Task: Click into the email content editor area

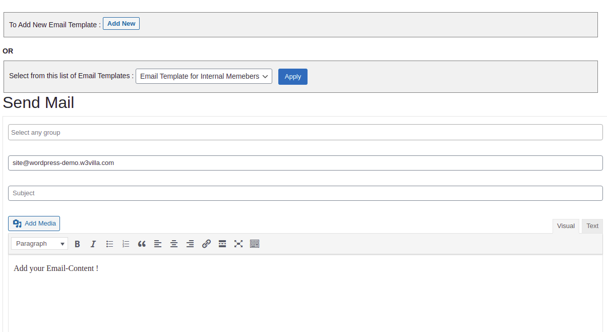Action: pyautogui.click(x=306, y=294)
